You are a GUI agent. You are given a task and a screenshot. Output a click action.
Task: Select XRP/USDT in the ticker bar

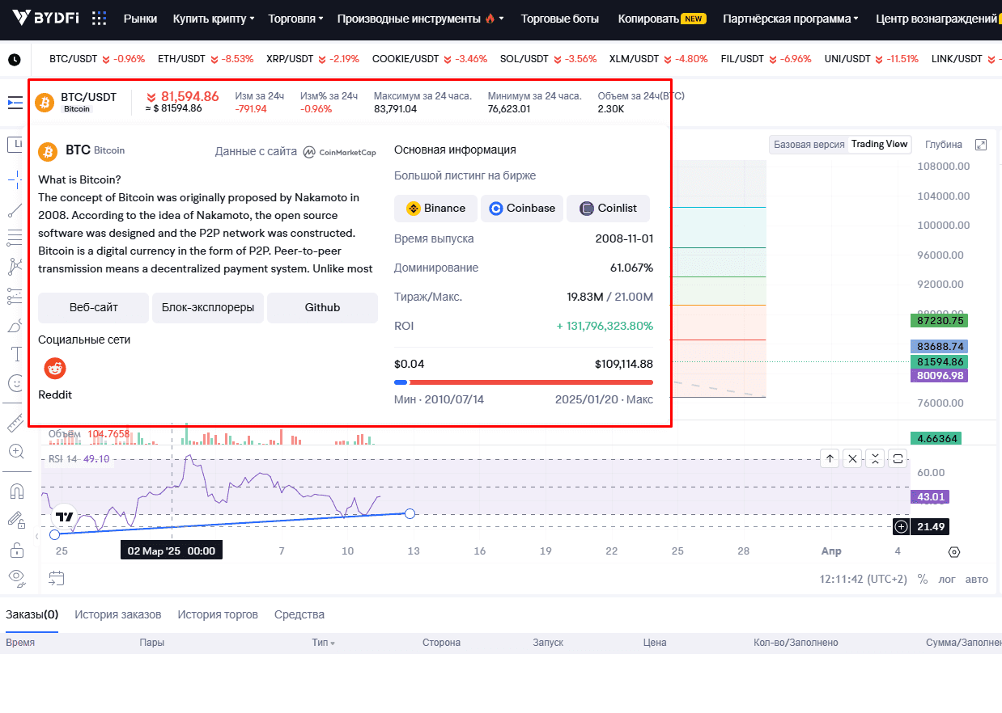(312, 59)
